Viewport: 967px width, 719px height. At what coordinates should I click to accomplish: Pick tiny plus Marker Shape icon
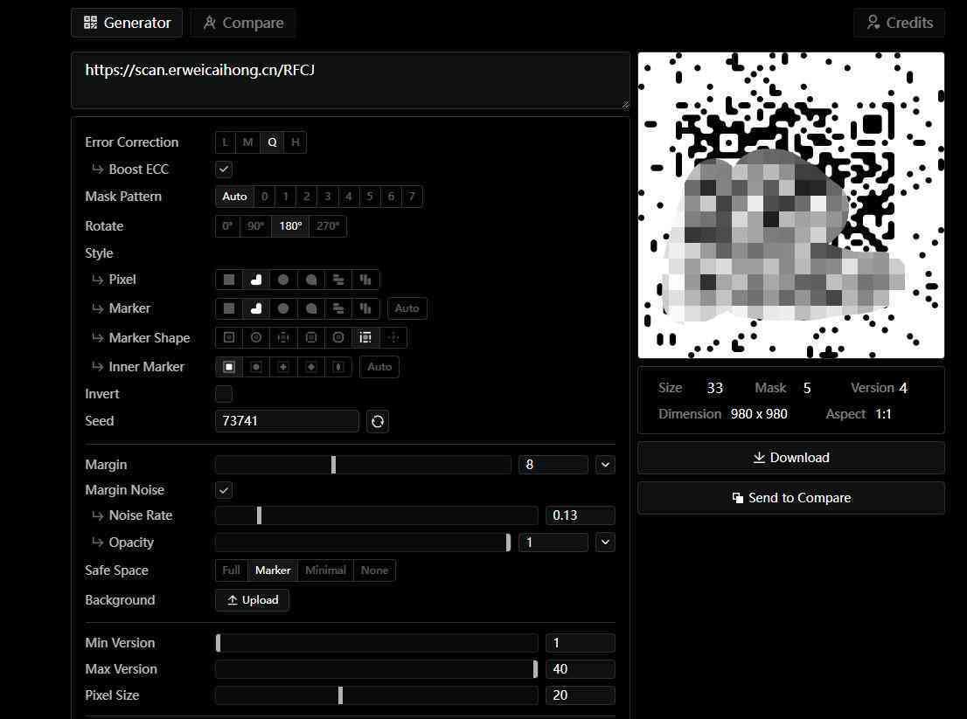click(393, 337)
